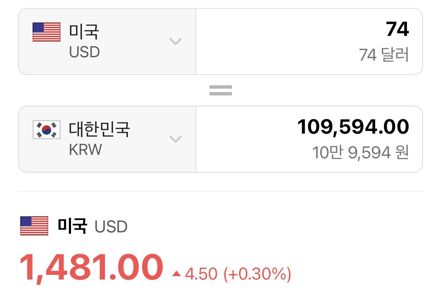Click the bold 미국 heading above the rate
The image size is (441, 290).
73,226
